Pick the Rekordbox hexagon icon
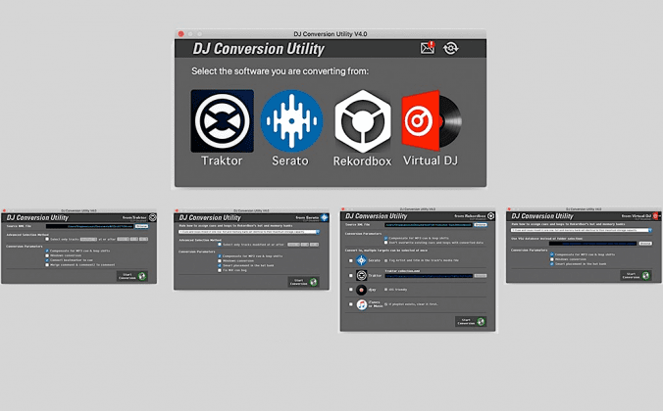The height and width of the screenshot is (411, 663). click(363, 121)
